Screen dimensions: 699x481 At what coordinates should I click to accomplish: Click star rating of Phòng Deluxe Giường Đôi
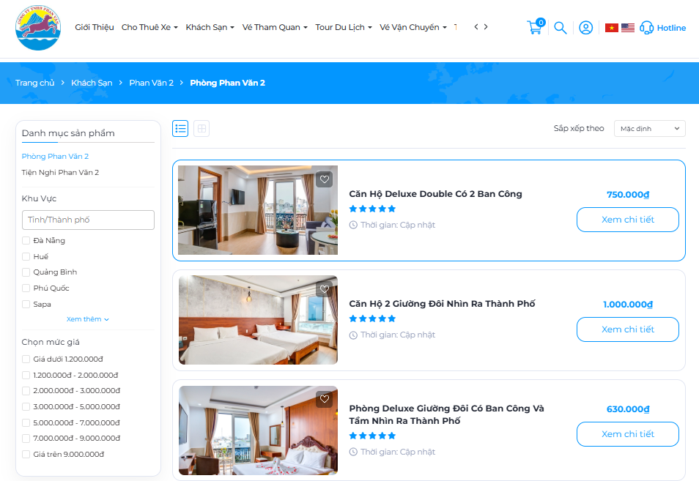pos(372,436)
